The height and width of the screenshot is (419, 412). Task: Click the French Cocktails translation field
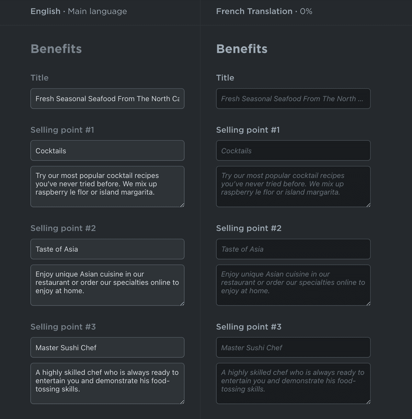click(293, 150)
